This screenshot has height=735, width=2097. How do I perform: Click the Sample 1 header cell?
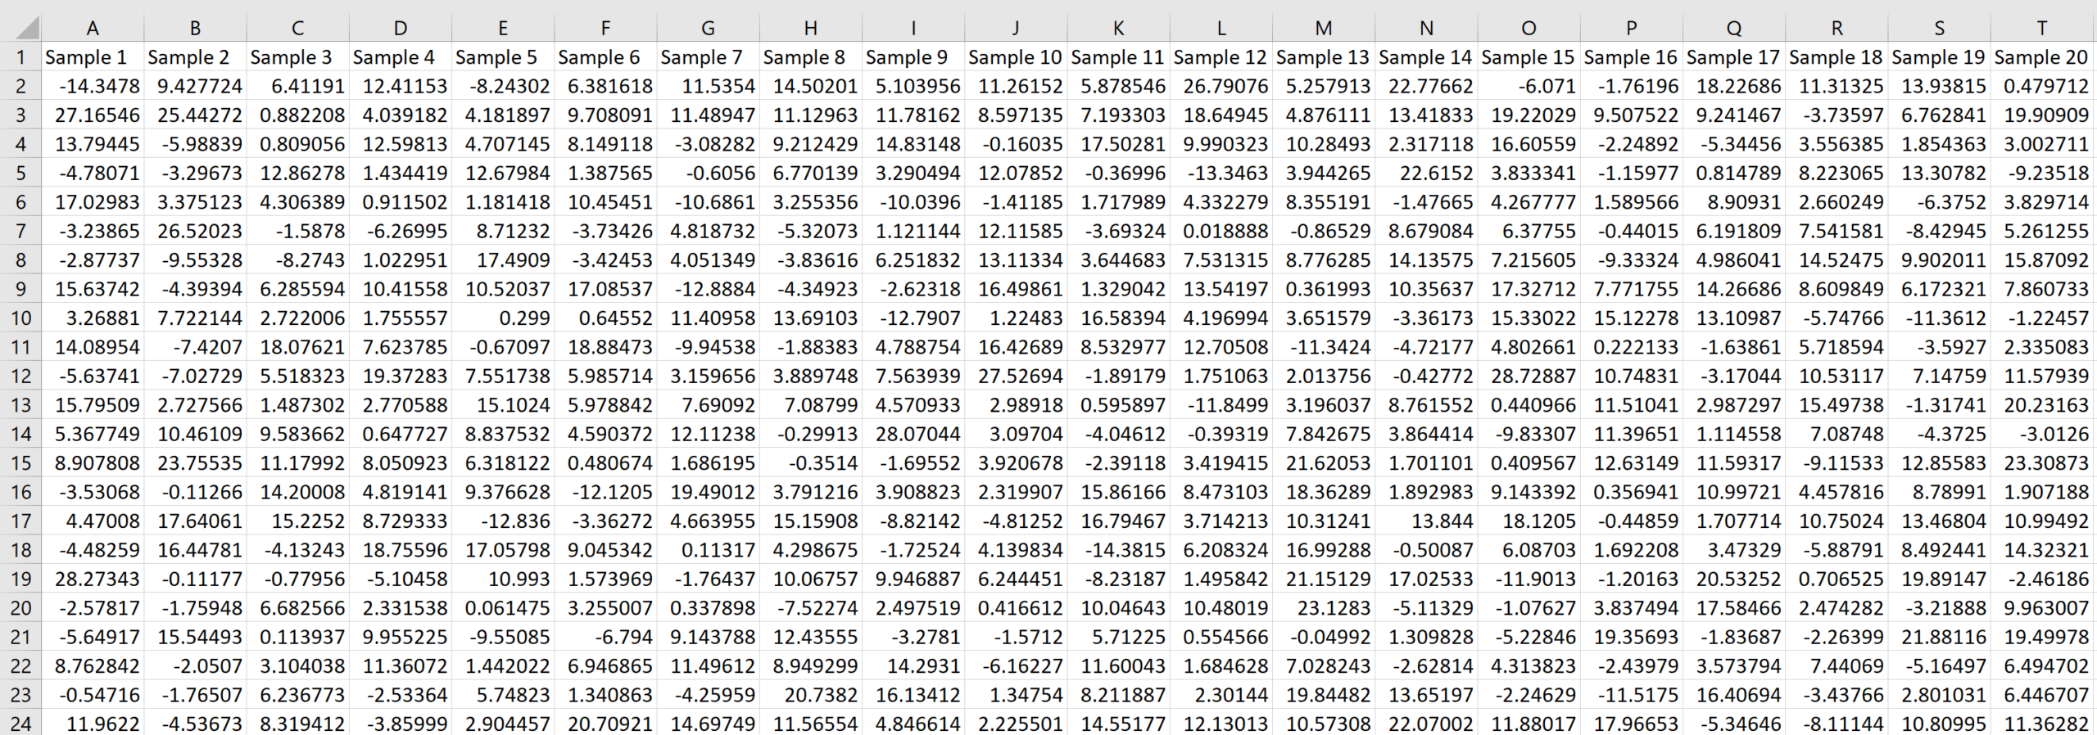click(x=93, y=57)
